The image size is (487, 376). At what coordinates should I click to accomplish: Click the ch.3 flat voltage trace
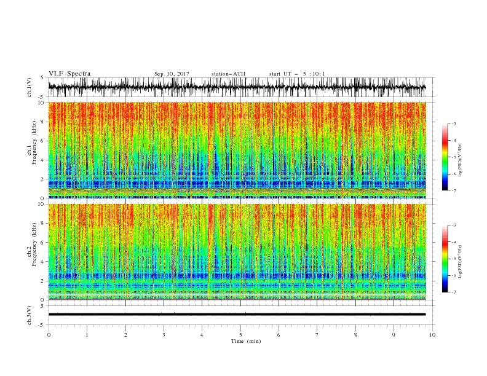[237, 315]
